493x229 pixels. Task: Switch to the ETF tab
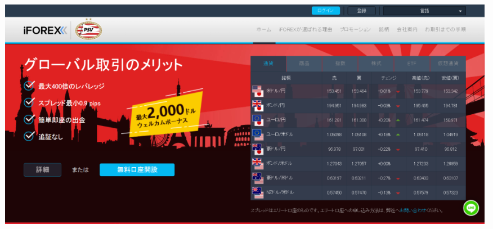pos(411,64)
